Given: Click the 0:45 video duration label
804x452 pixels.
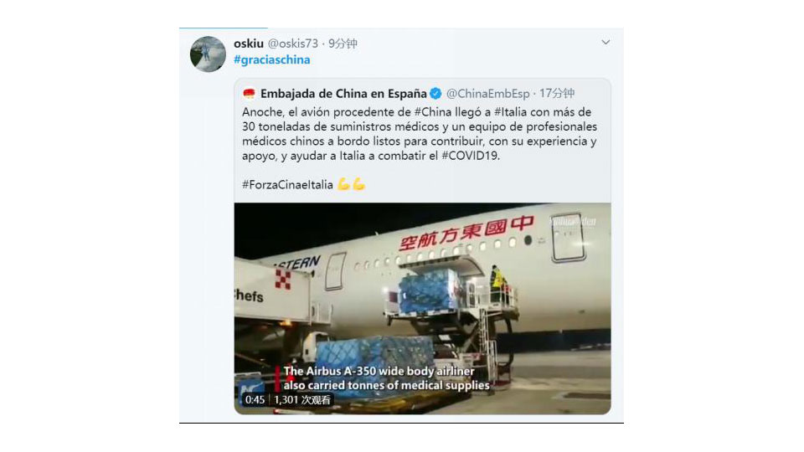Looking at the screenshot, I should tap(255, 400).
